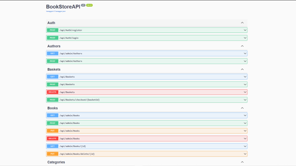Screen dimensions: 296x166
Task: Collapse the Auth section chevron
Action: pyautogui.click(x=242, y=23)
